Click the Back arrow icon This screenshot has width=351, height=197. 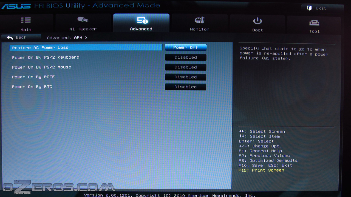pyautogui.click(x=10, y=38)
